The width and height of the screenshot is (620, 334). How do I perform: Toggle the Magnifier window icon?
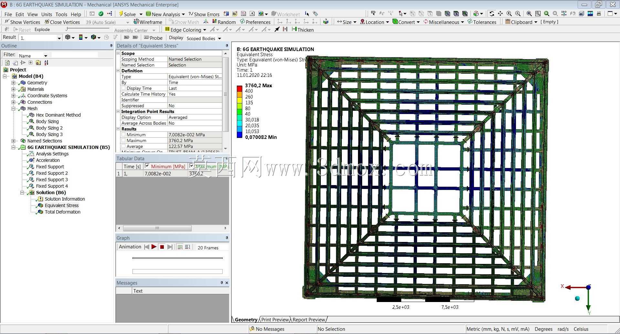[x=538, y=14]
